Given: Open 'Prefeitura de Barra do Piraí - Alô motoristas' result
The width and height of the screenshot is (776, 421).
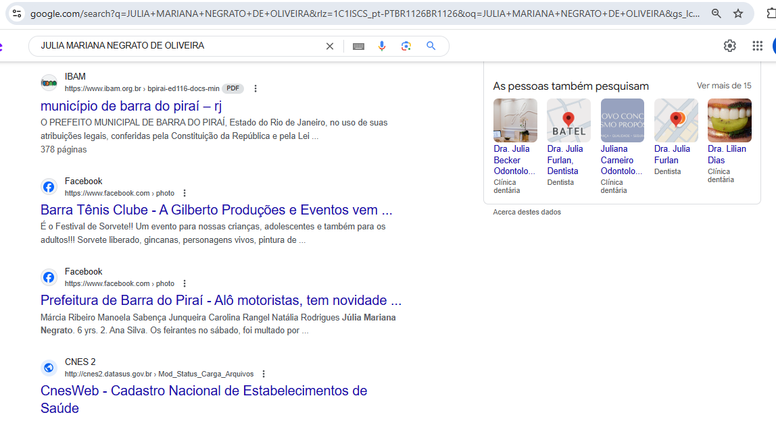Looking at the screenshot, I should tap(221, 300).
